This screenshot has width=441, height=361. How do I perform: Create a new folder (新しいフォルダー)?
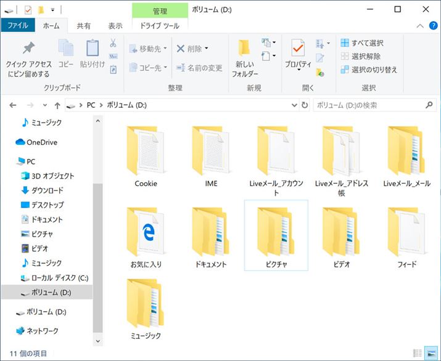(x=244, y=59)
